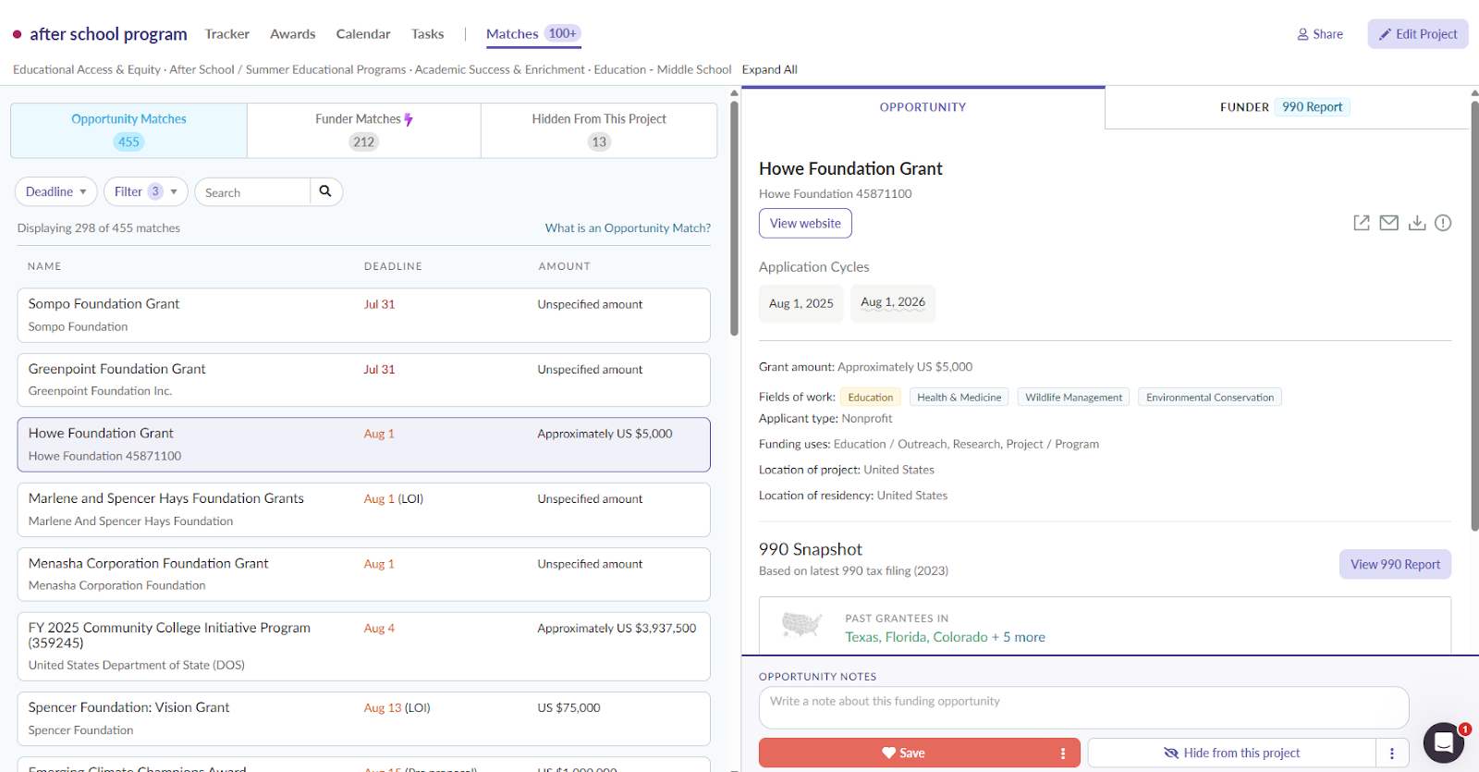Click the download icon in opportunity panel
This screenshot has height=772, width=1479.
1416,223
